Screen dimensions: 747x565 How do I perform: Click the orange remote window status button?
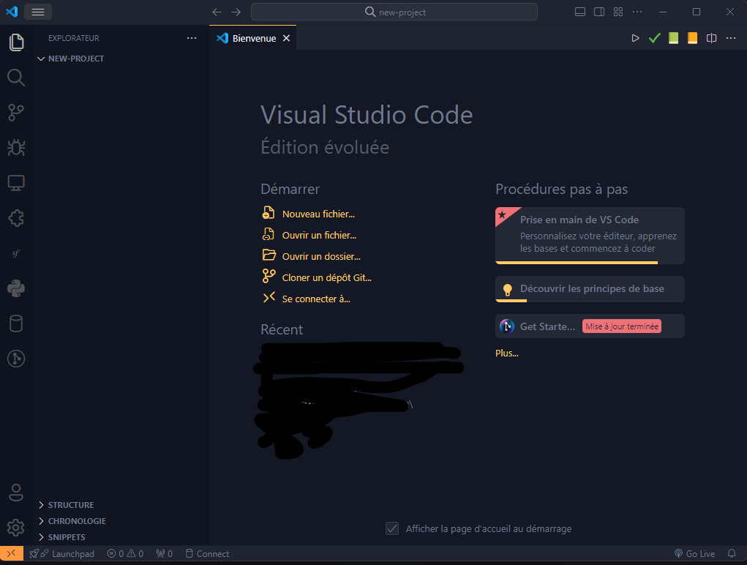point(12,553)
